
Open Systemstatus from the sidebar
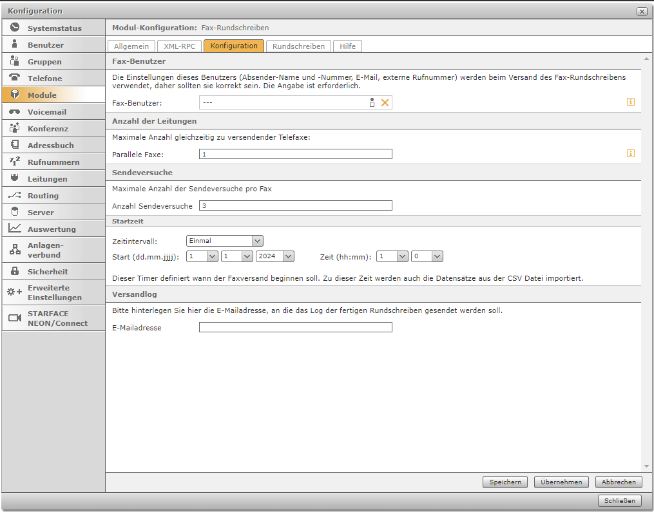click(53, 28)
